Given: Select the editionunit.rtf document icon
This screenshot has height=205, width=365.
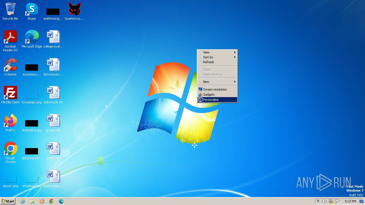Looking at the screenshot, I should 53,95.
